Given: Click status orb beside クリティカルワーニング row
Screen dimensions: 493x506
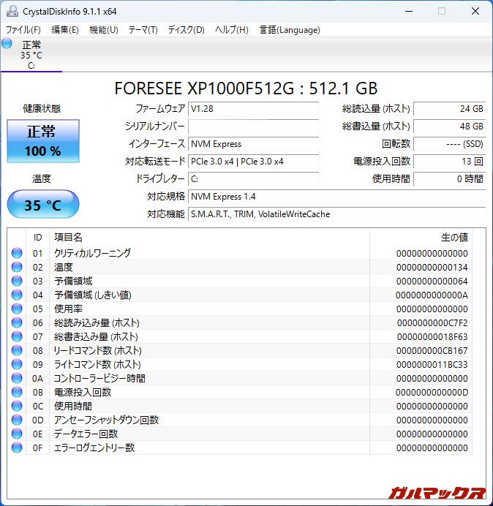Looking at the screenshot, I should (17, 254).
